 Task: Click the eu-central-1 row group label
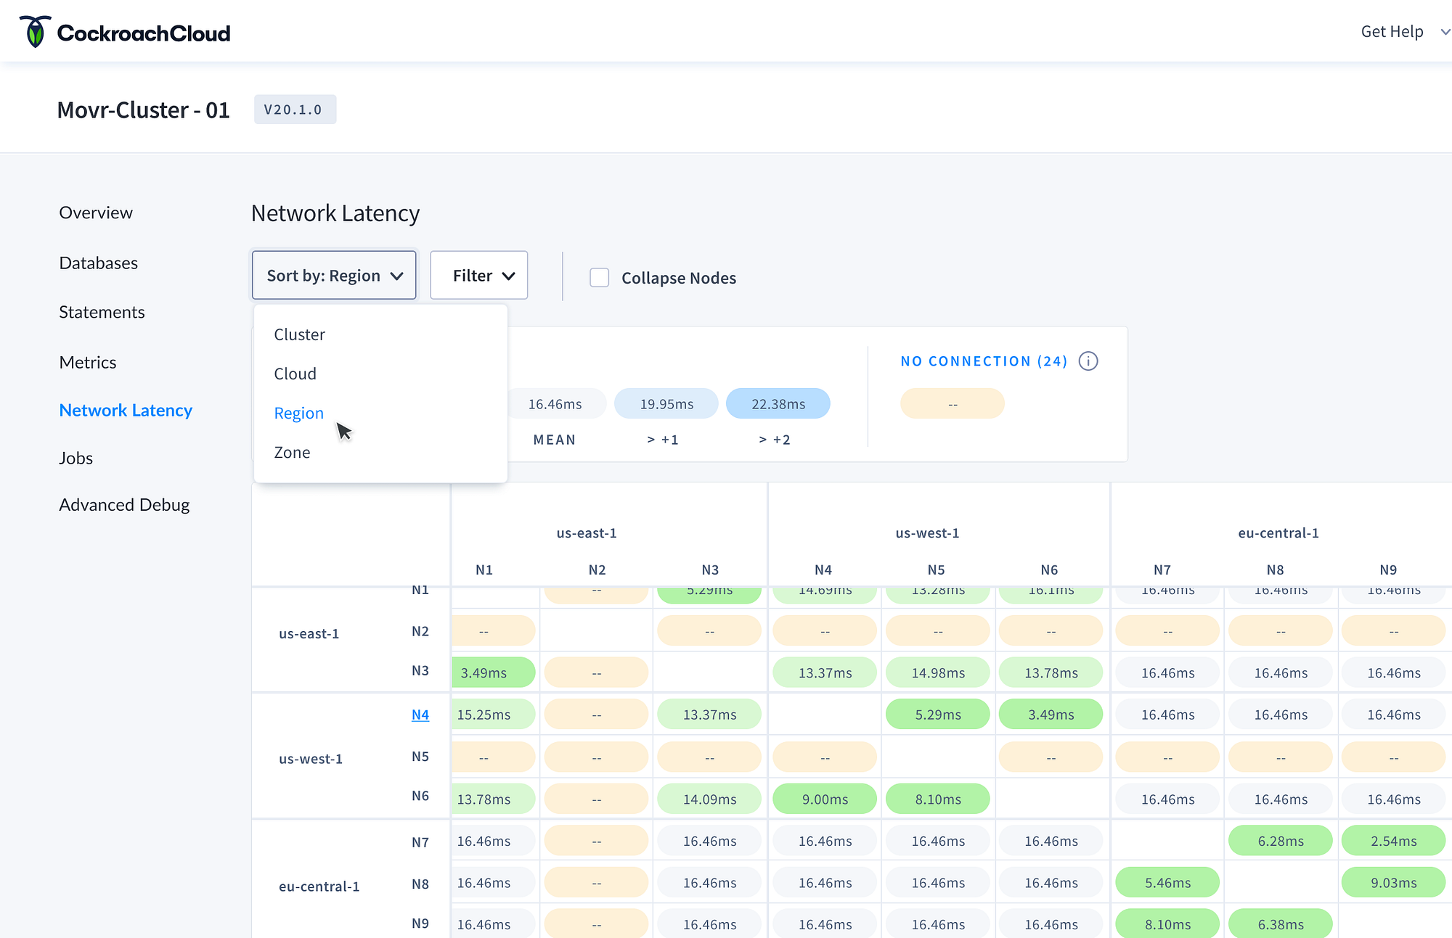click(319, 886)
